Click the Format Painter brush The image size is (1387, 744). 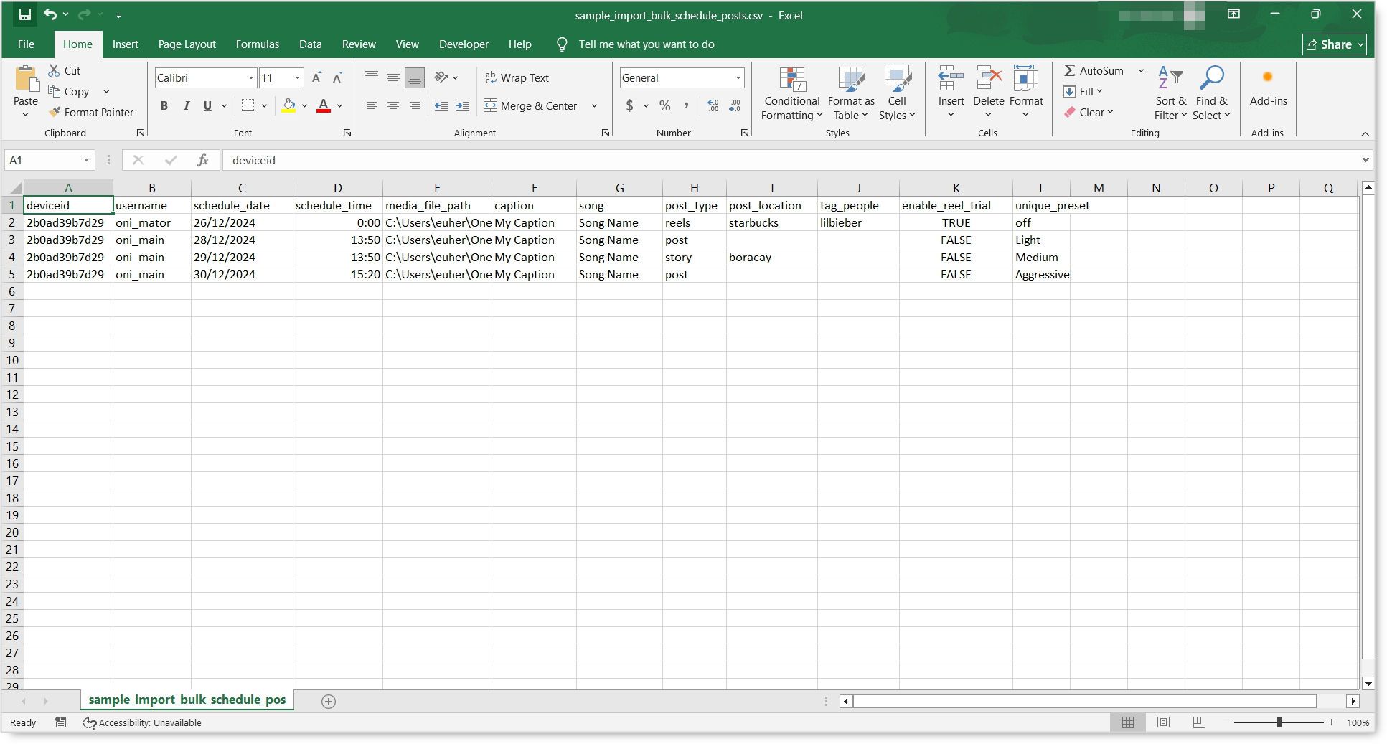55,112
